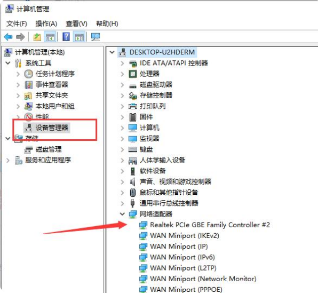Toggle the show/hide console tree icon
This screenshot has height=294, width=318.
[x=50, y=37]
